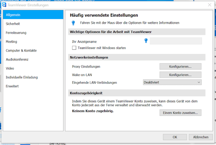Configure the Proxy Einstellungen
The height and width of the screenshot is (145, 216).
click(x=180, y=67)
